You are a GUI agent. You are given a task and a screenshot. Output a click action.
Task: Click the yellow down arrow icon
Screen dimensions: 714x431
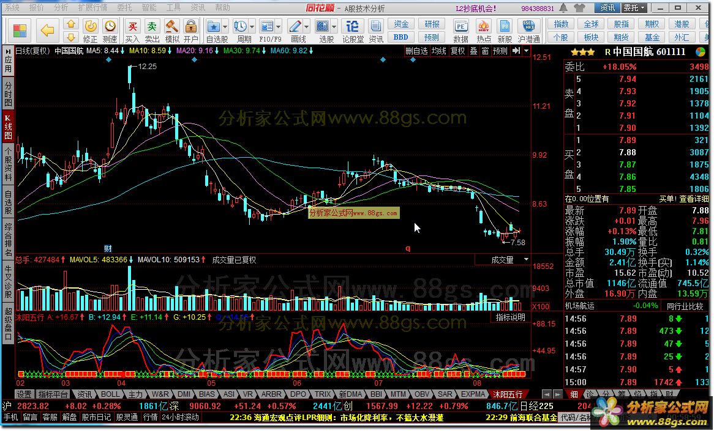click(x=70, y=37)
